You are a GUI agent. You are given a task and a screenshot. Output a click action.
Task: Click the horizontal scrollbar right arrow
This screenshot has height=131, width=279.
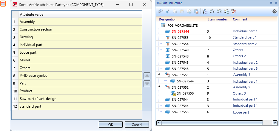pyautogui.click(x=275, y=122)
